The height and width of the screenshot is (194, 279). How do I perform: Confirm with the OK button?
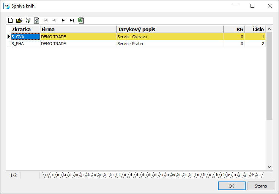pos(232,186)
